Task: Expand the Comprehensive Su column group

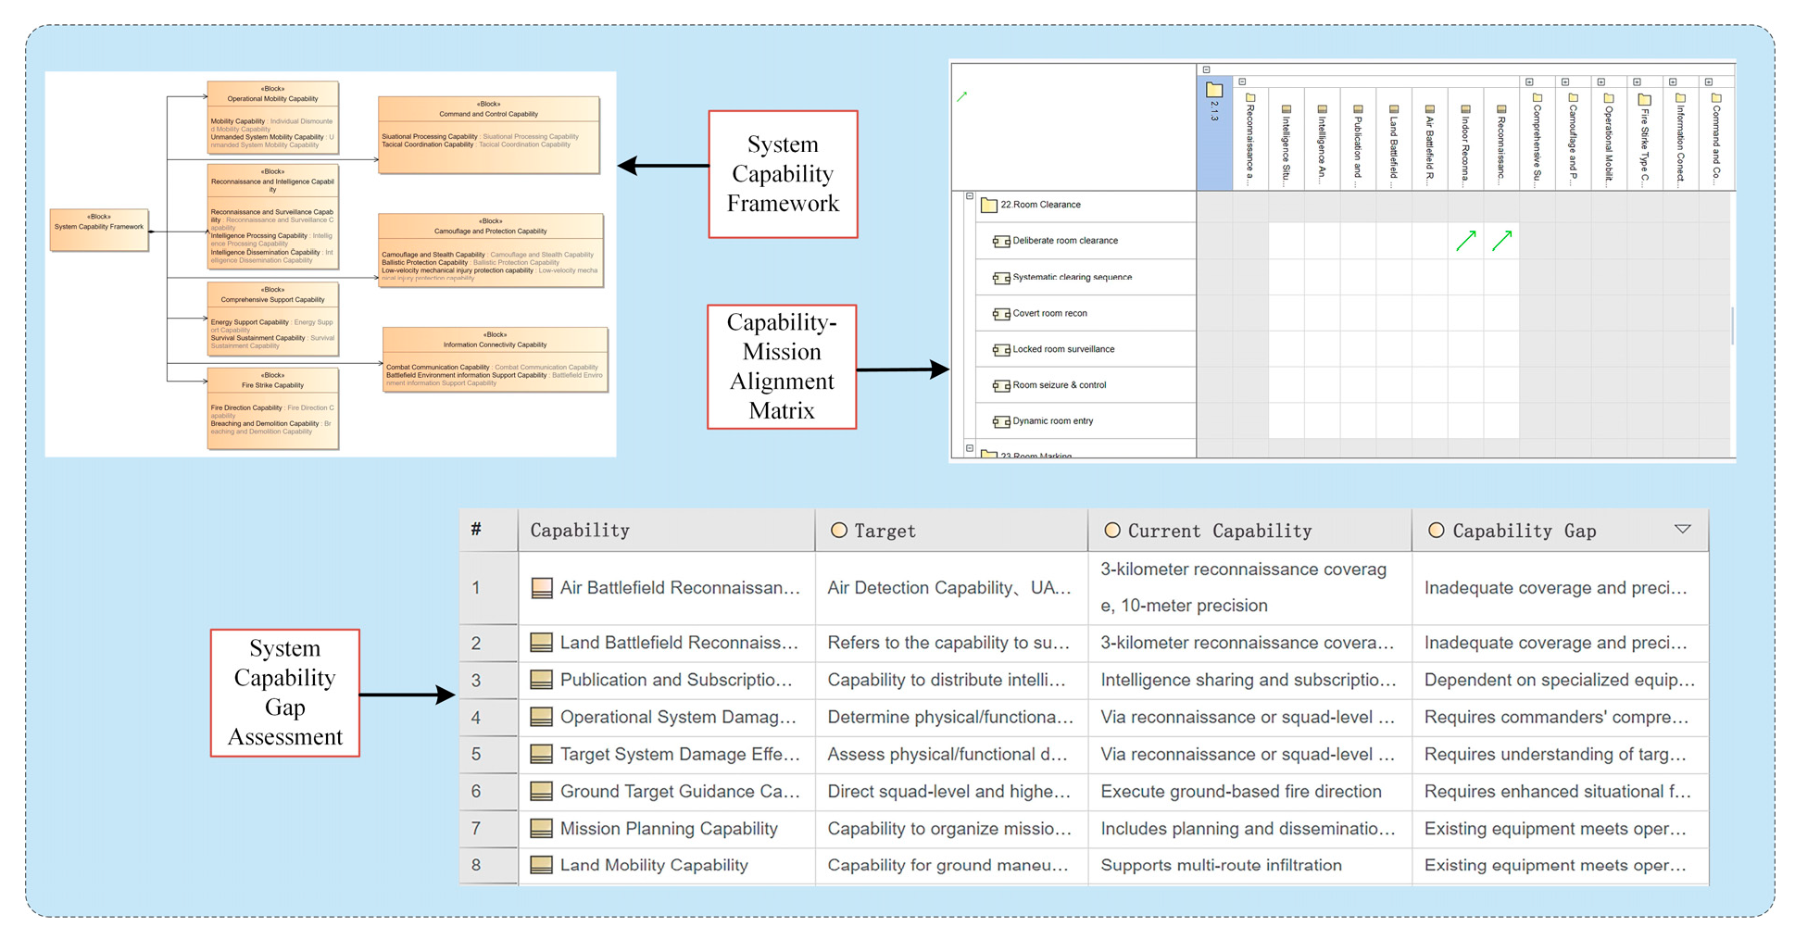Action: click(x=1529, y=82)
